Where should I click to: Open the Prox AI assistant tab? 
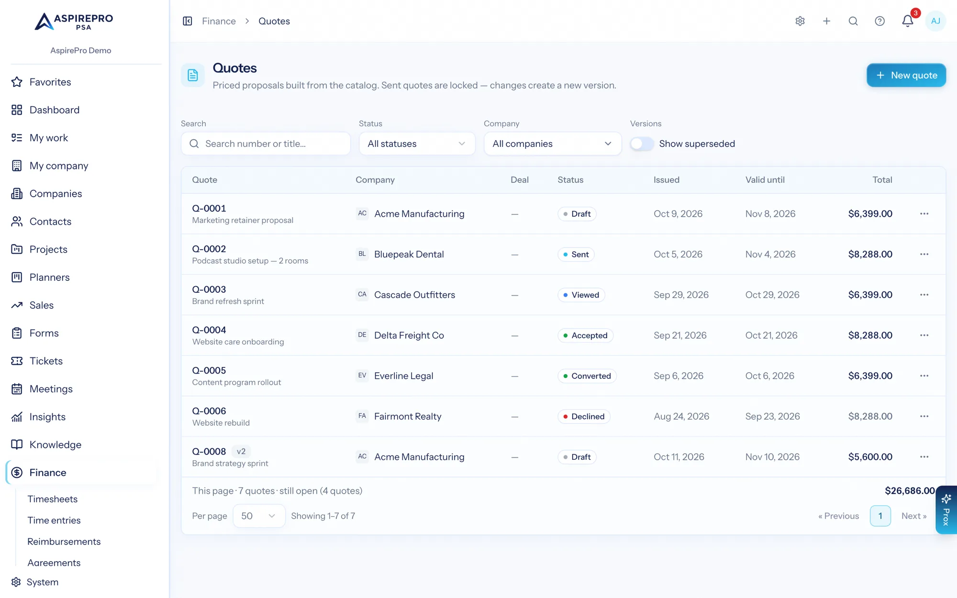pos(946,510)
